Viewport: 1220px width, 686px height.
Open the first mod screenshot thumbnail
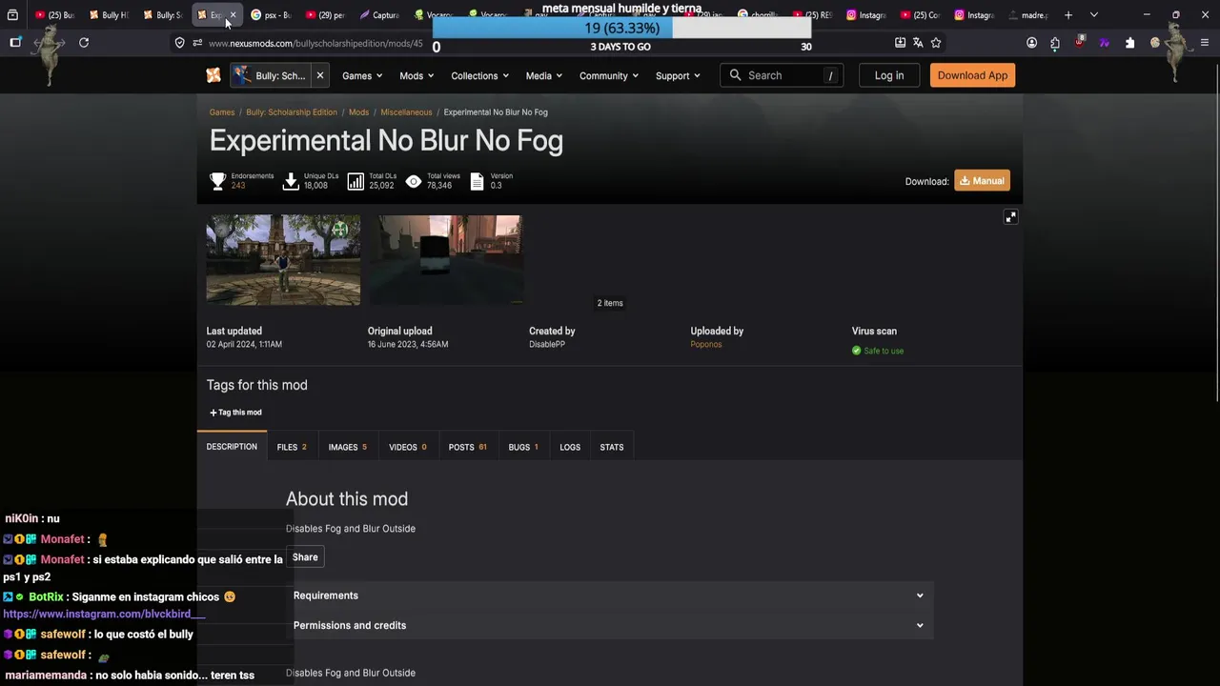[x=284, y=260]
